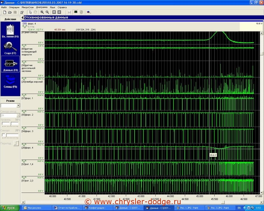The height and width of the screenshot is (211, 264).
Task: Open the Рис. 1.JPG - Paint taskbar item
Action: 189,208
